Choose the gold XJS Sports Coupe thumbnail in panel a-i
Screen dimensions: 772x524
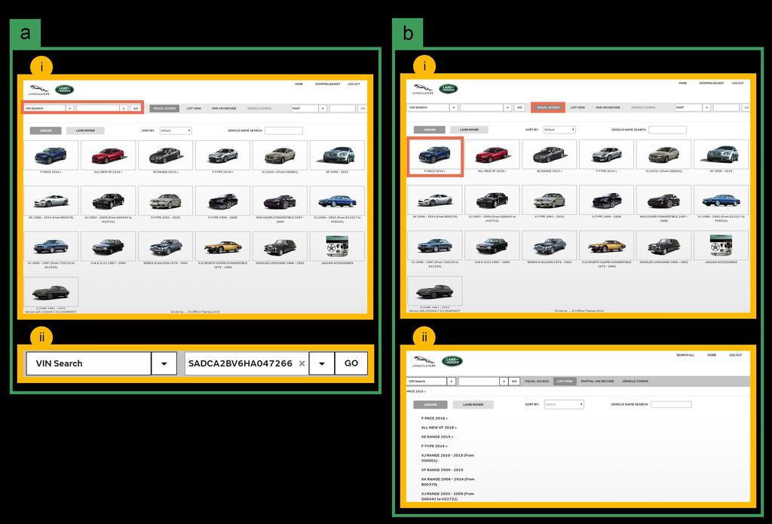tap(222, 247)
